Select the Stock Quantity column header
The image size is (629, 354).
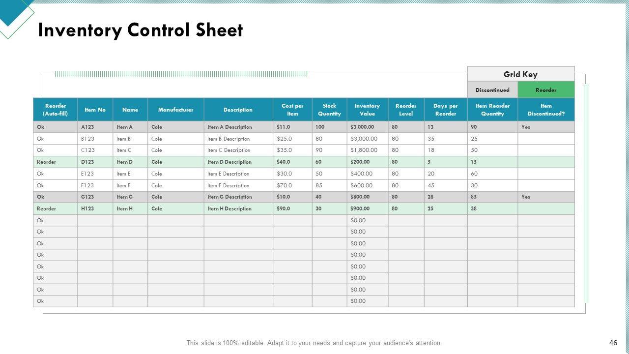pyautogui.click(x=329, y=110)
